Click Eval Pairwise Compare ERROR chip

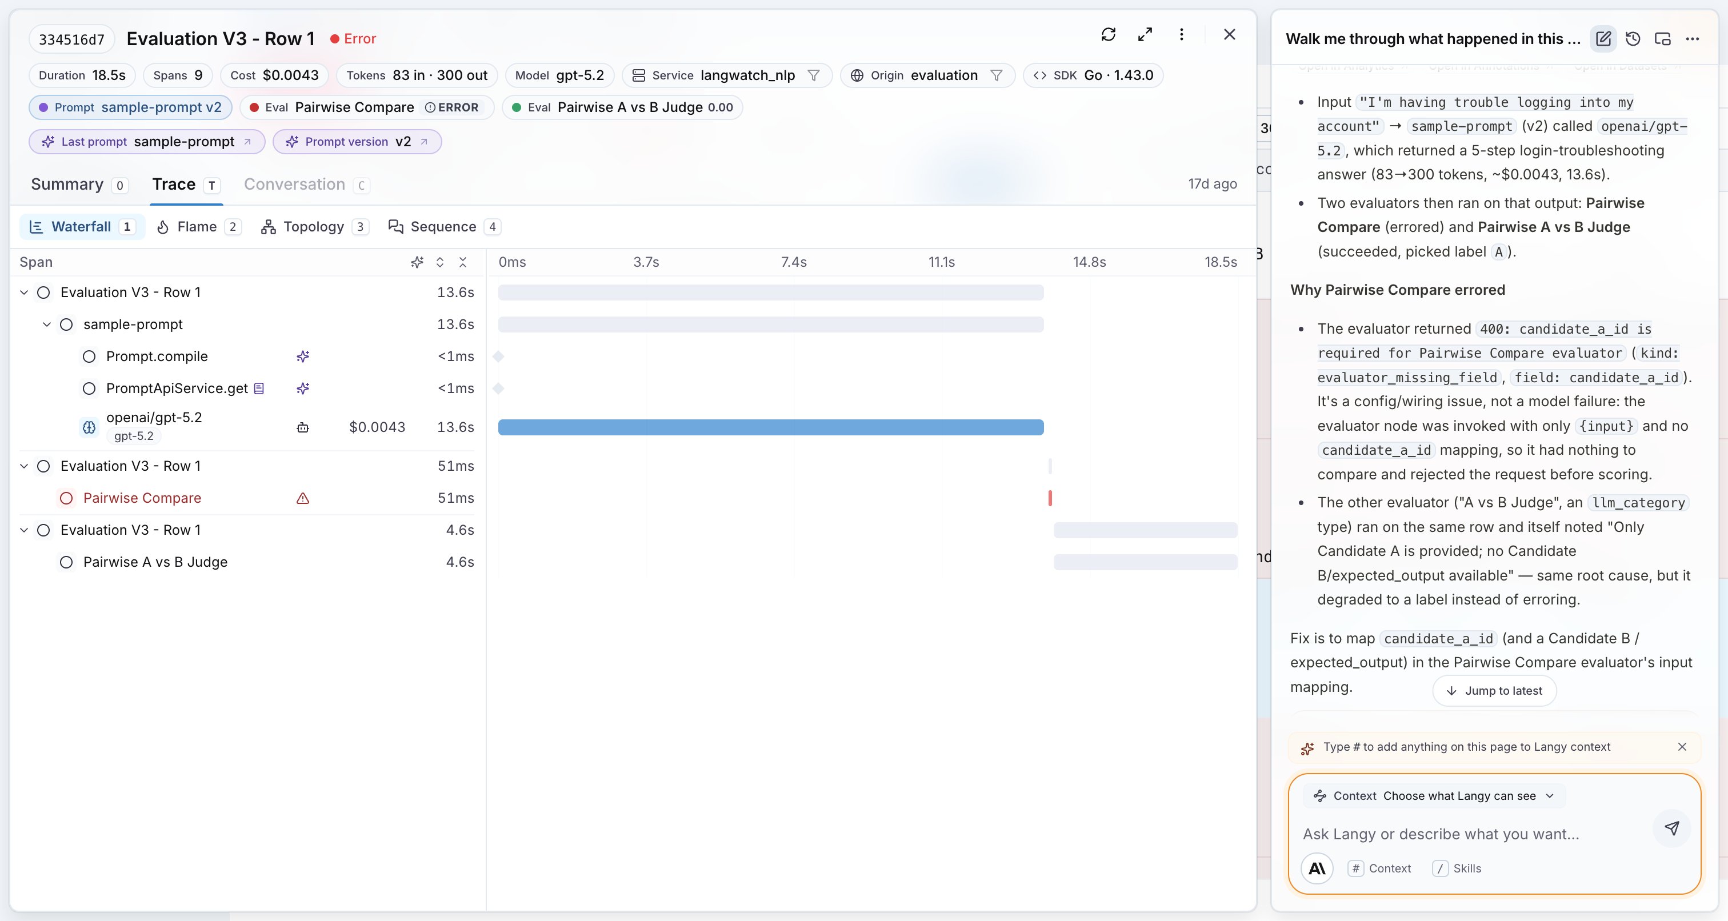[x=367, y=107]
